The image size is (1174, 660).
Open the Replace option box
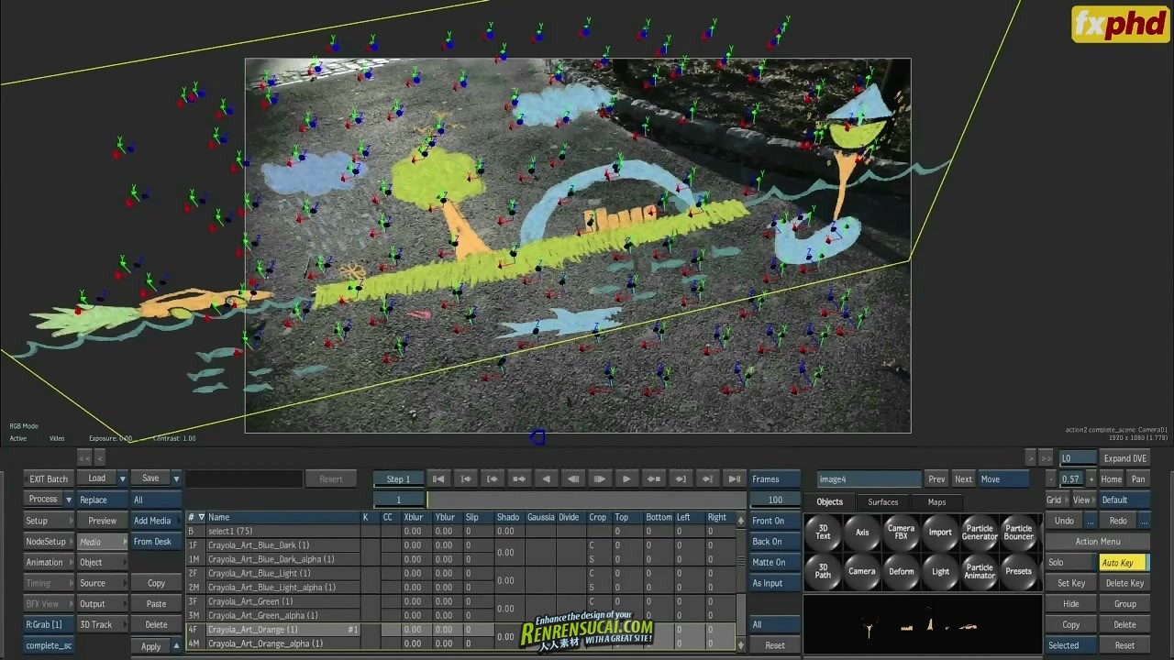[103, 500]
